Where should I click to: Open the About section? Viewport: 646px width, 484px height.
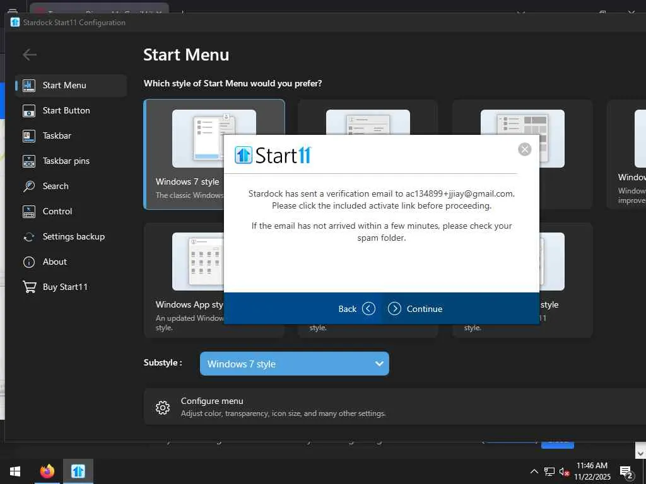coord(71,262)
